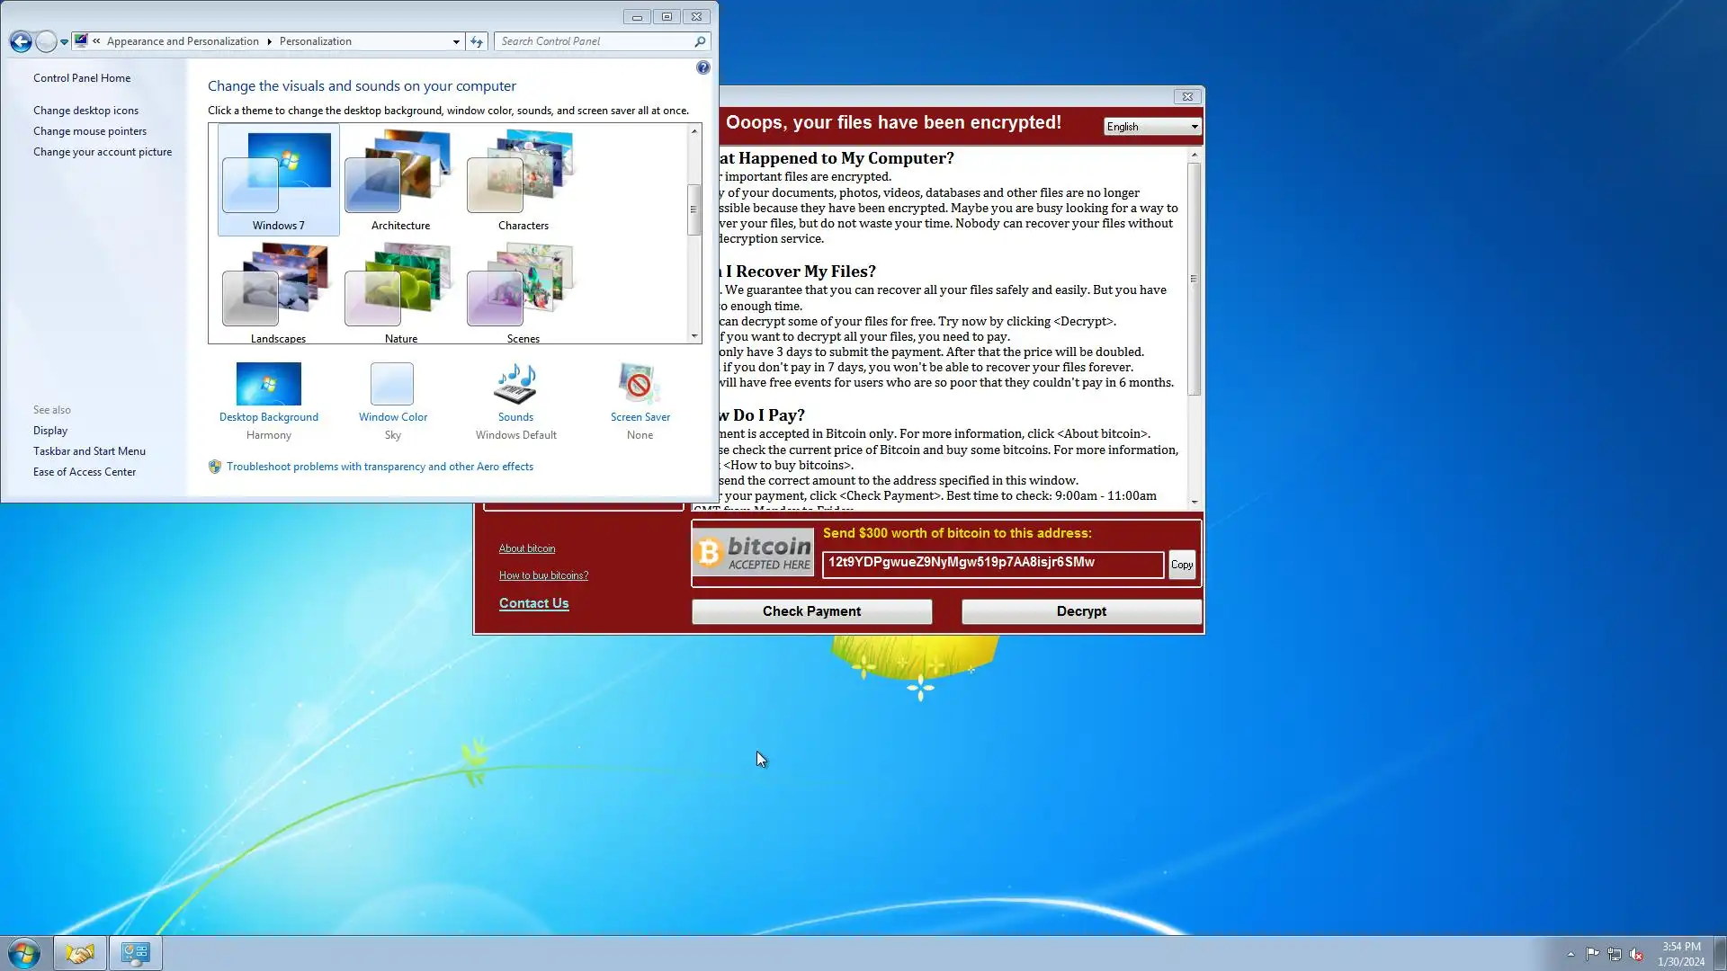Open the Desktop Background settings icon
Screen dimensions: 1727x971
(x=268, y=385)
